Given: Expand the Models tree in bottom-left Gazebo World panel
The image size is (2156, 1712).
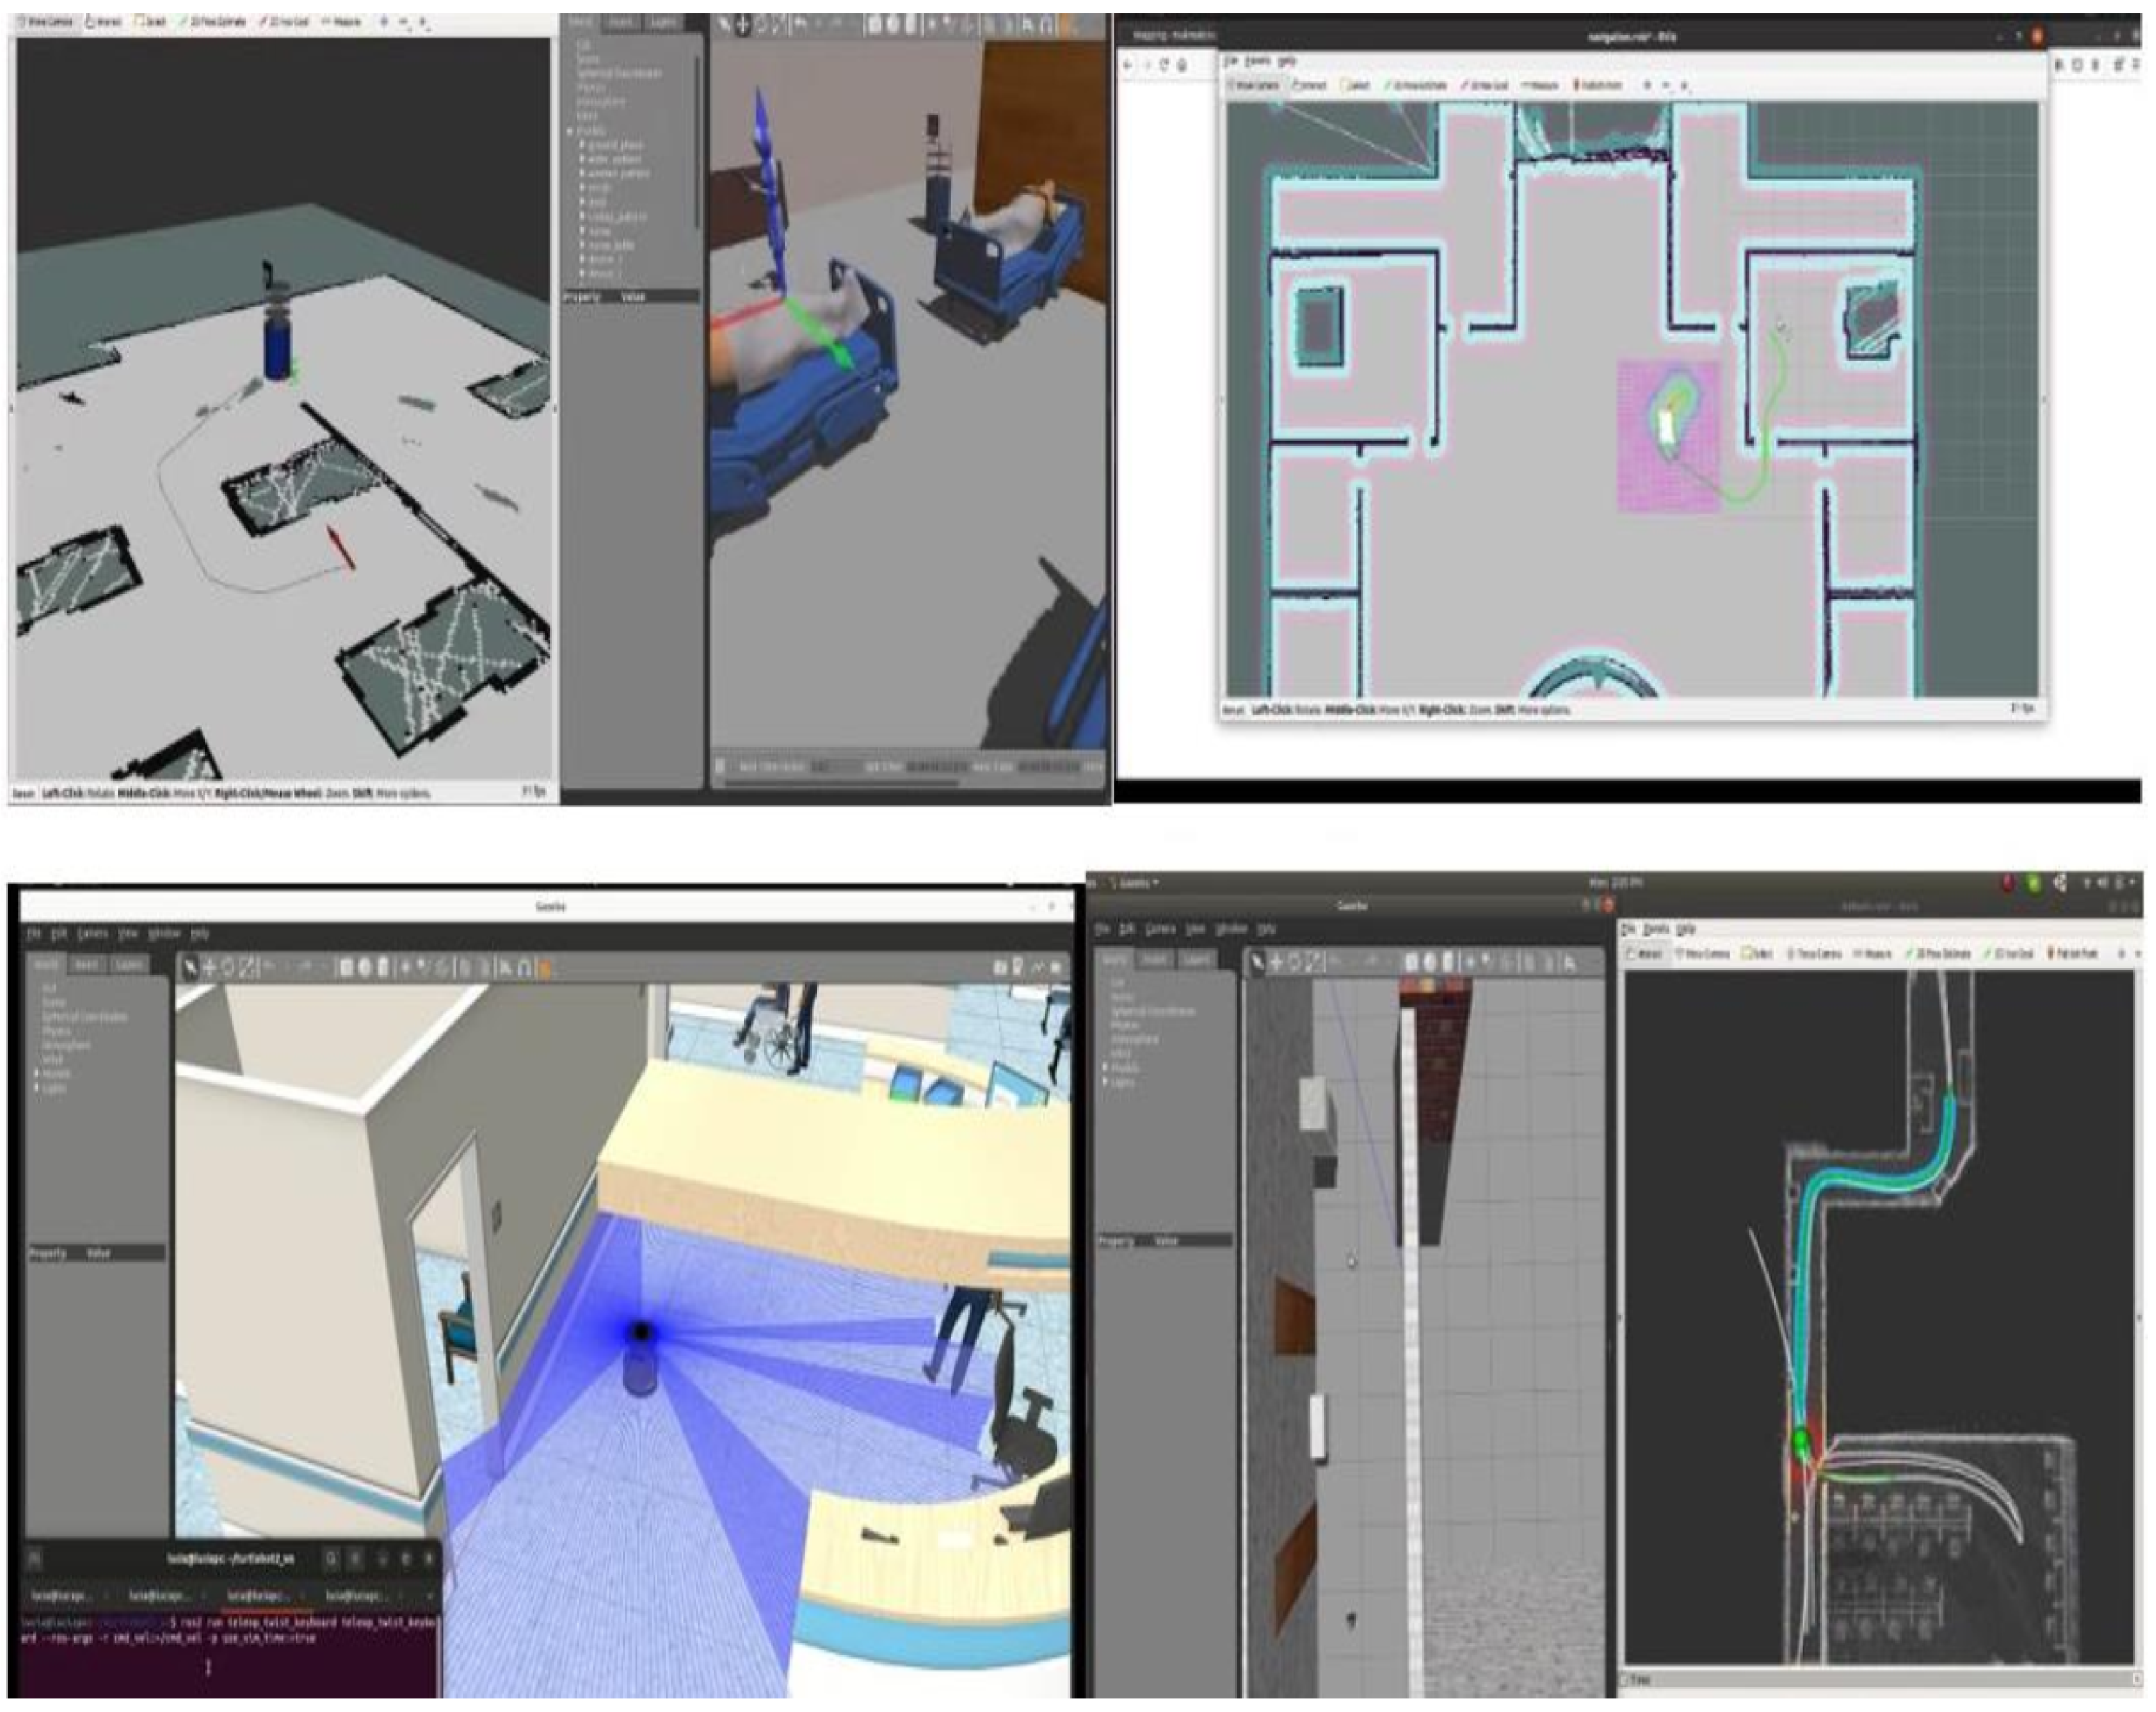Looking at the screenshot, I should tap(38, 1073).
